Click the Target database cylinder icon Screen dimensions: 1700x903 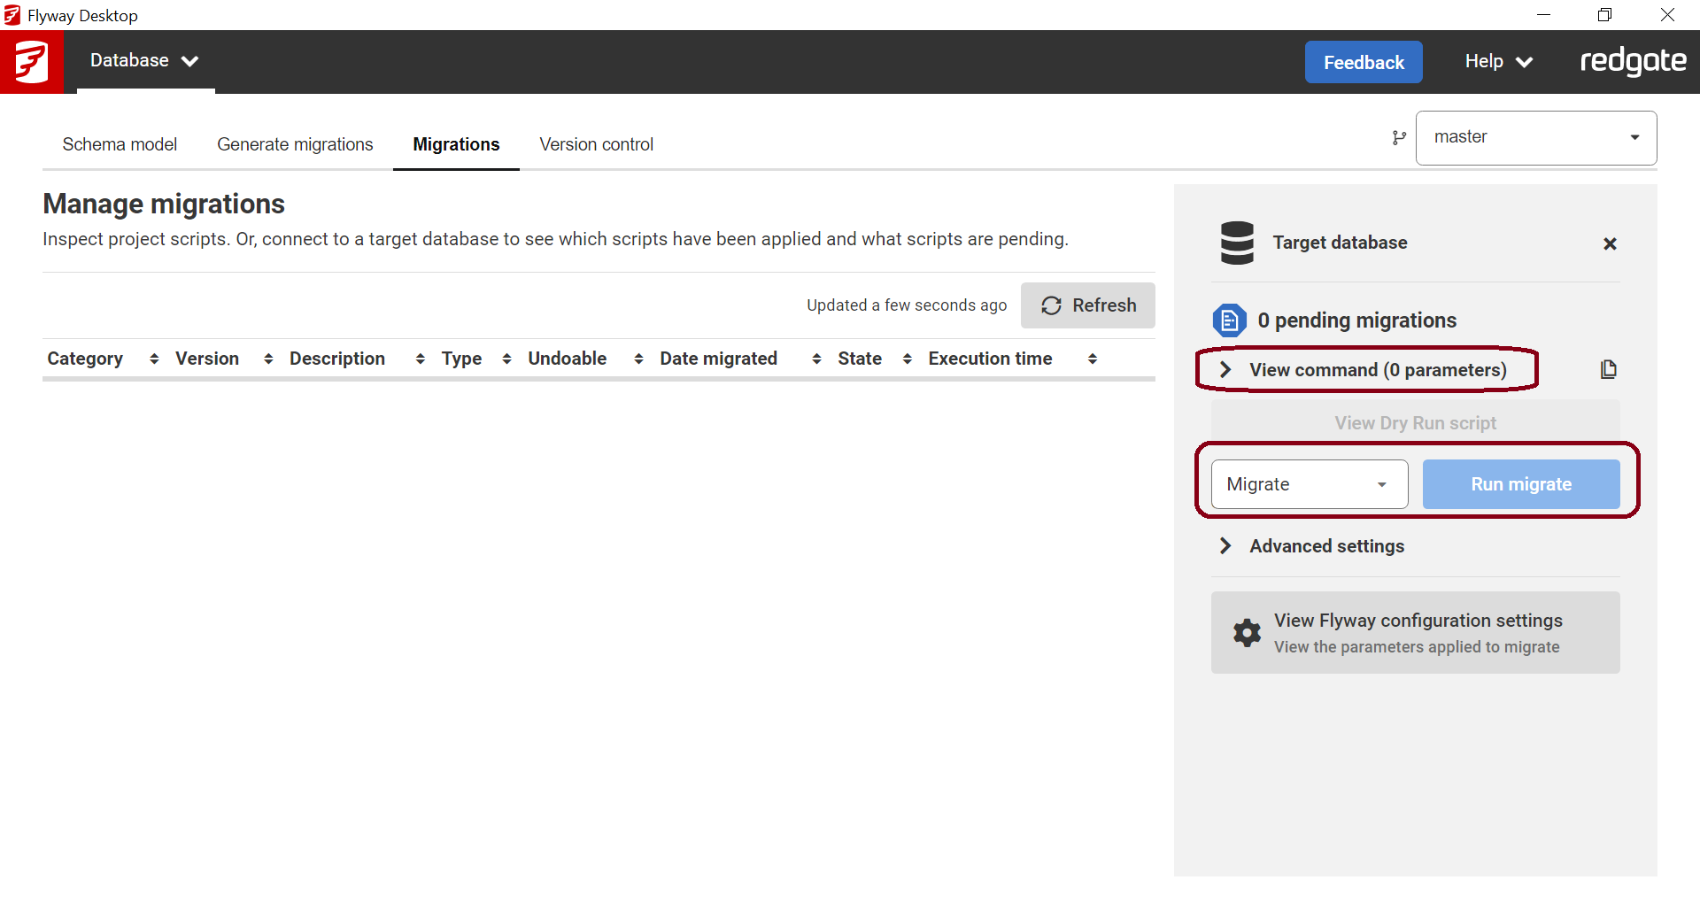[1237, 243]
